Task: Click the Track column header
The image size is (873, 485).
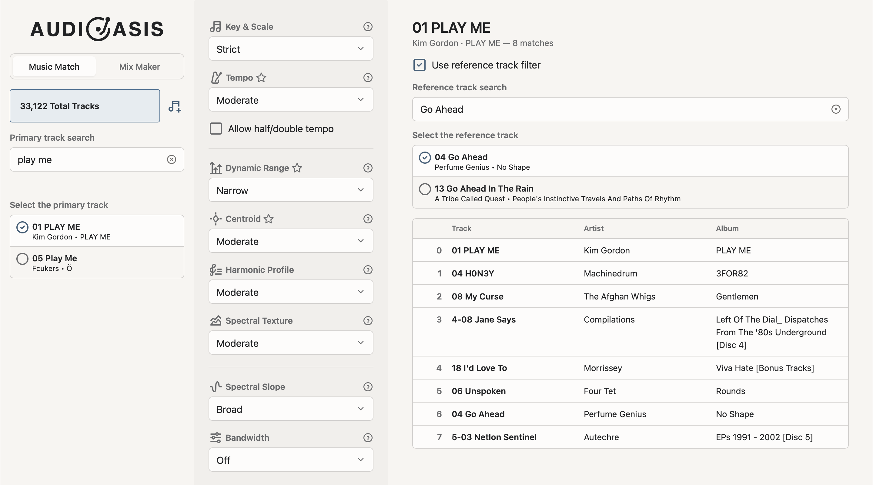Action: click(x=461, y=229)
